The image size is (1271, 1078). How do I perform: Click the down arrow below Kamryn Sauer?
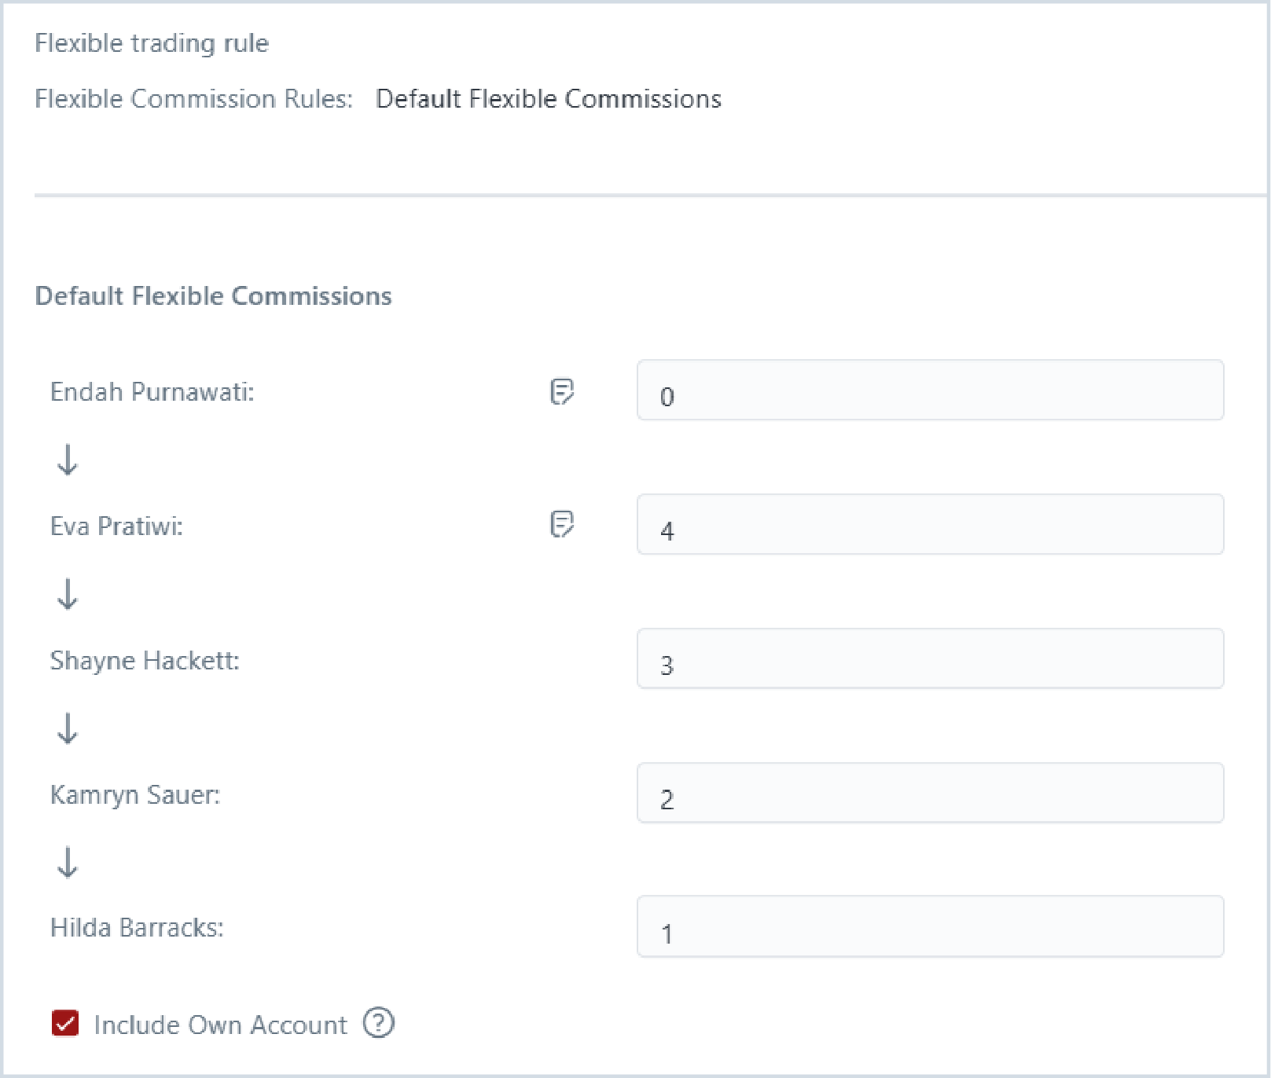(68, 862)
